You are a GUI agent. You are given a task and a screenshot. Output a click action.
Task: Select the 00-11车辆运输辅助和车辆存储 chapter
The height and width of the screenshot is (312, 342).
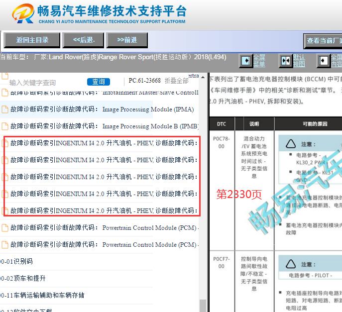tap(42, 295)
